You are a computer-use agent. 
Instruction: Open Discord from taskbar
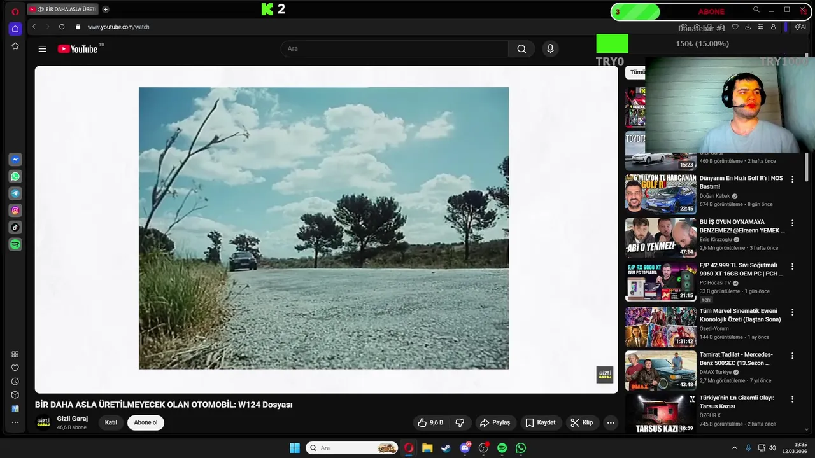[x=465, y=448]
